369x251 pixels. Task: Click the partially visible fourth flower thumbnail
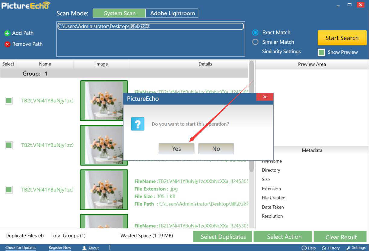[x=104, y=221]
